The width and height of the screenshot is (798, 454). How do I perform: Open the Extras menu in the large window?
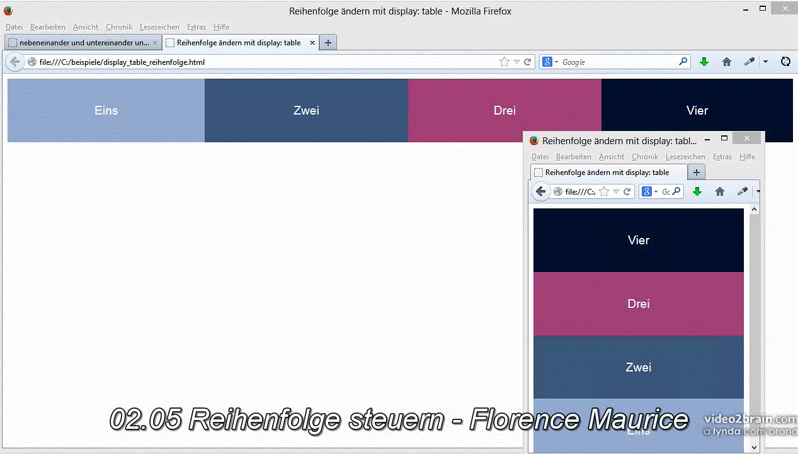(x=197, y=27)
